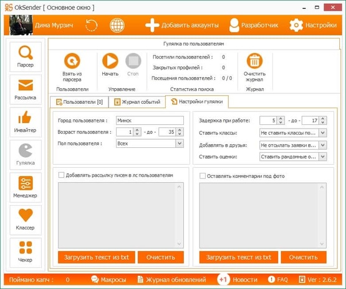The image size is (346, 289).
Task: Switch to Журнал событий tab
Action: pos(137,102)
